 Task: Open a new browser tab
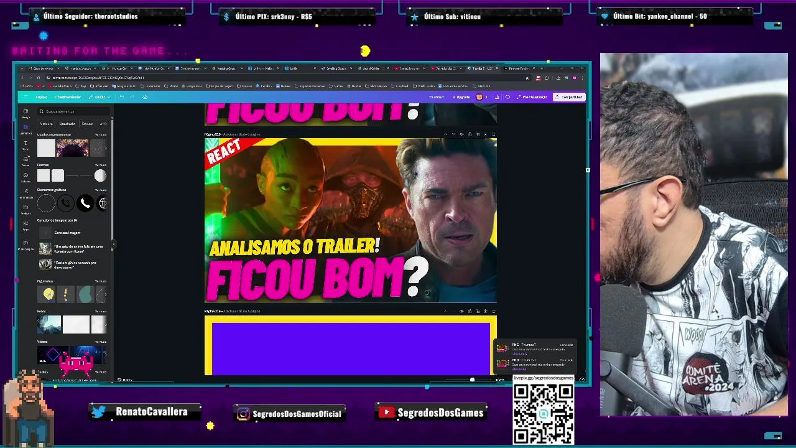point(542,68)
